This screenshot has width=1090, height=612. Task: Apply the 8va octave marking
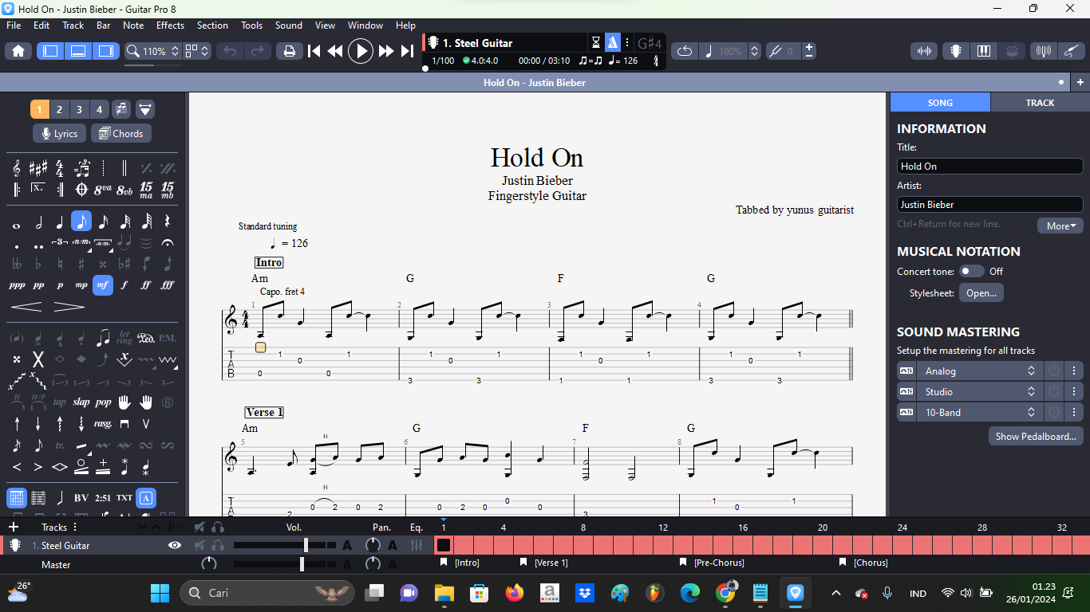point(103,190)
